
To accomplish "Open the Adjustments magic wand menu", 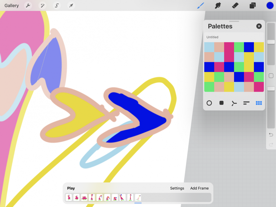I will [42, 6].
